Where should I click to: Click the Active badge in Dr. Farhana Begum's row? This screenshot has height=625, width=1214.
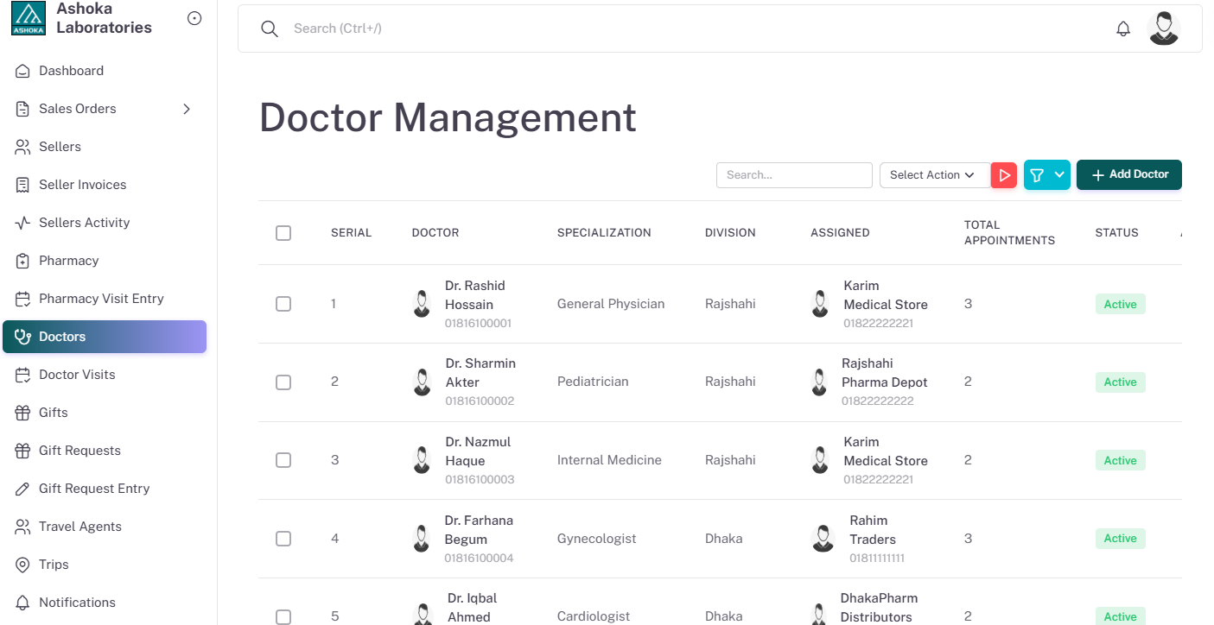(x=1120, y=539)
